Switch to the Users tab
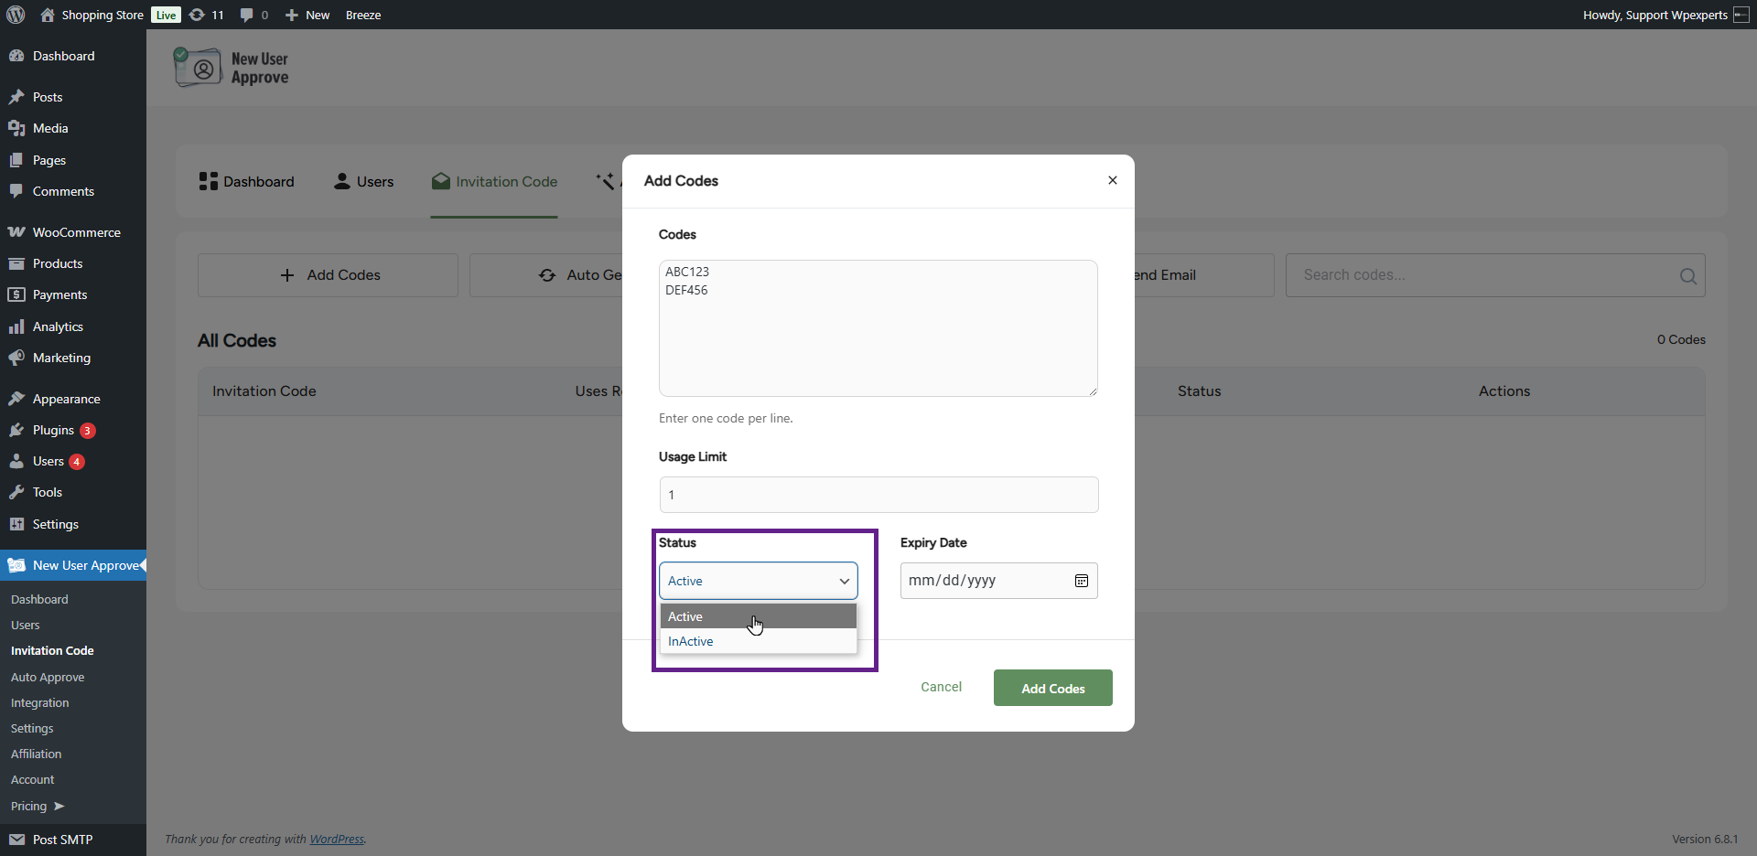 click(x=363, y=182)
